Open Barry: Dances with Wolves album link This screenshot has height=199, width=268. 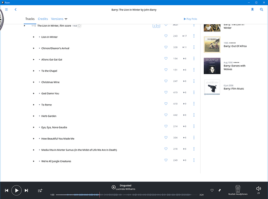coord(235,68)
